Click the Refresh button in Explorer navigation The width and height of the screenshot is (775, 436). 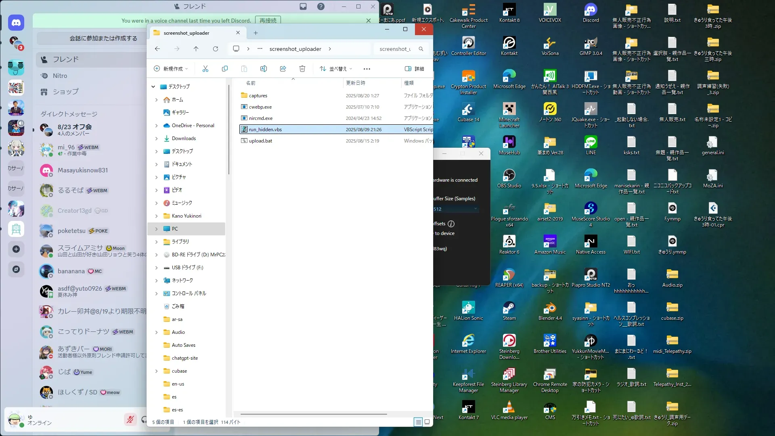216,49
